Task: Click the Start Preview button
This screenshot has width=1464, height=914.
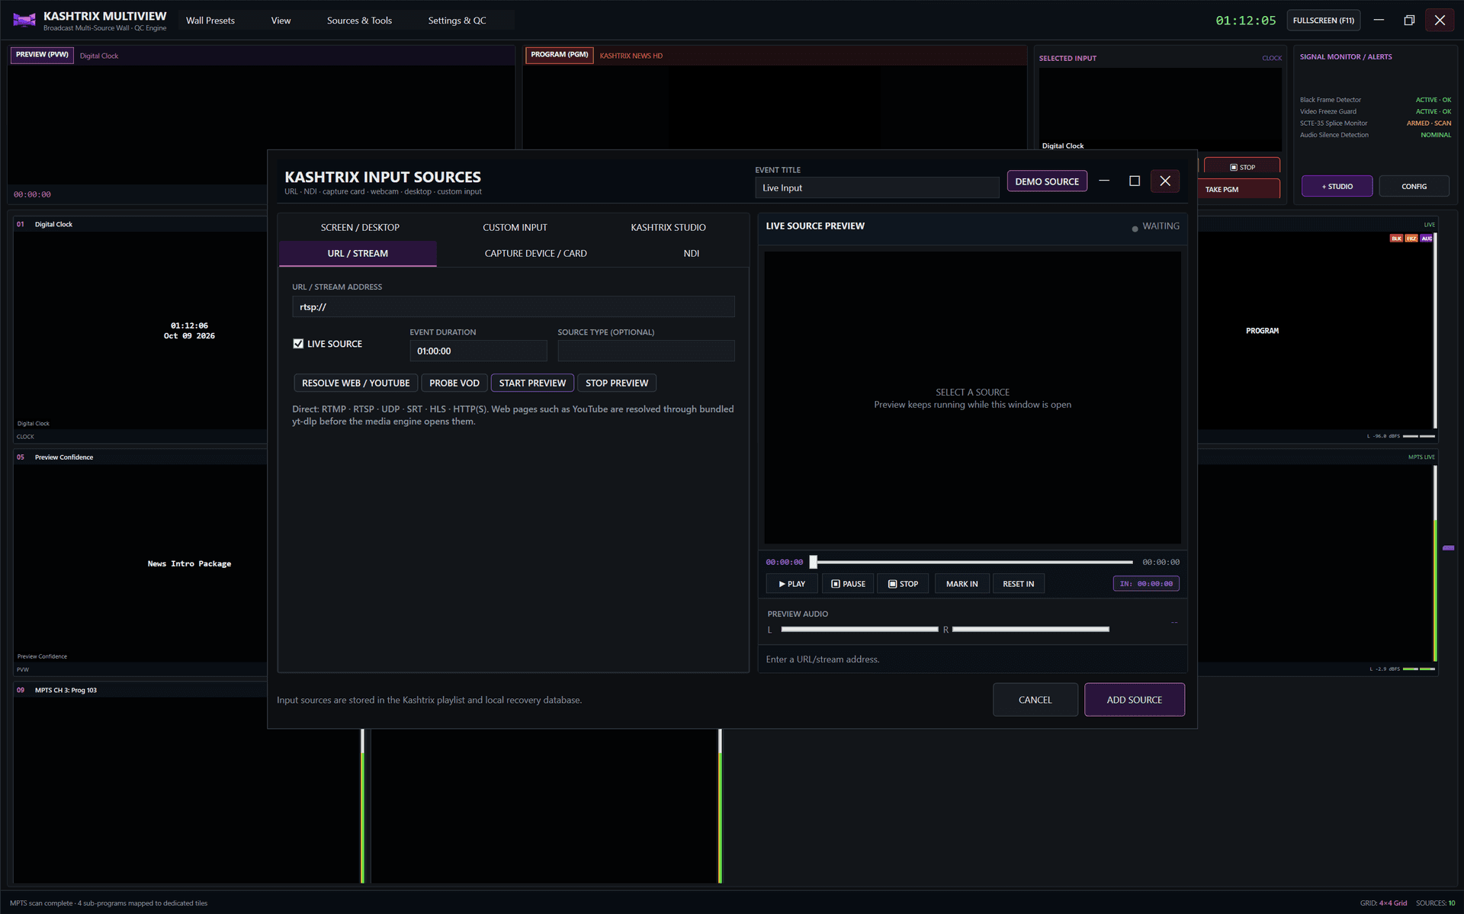Action: (x=532, y=383)
